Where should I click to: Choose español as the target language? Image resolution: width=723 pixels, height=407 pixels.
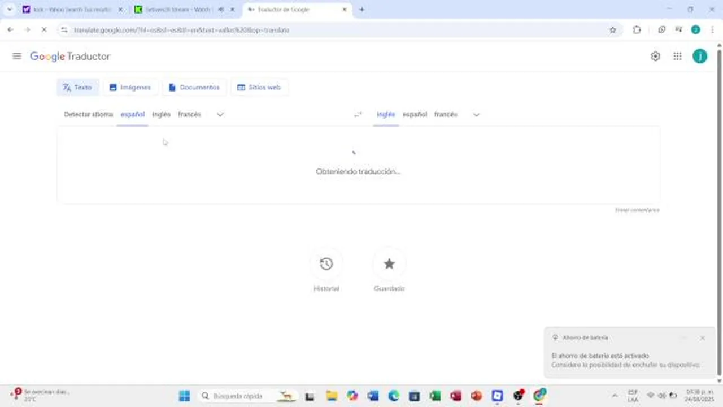(415, 115)
